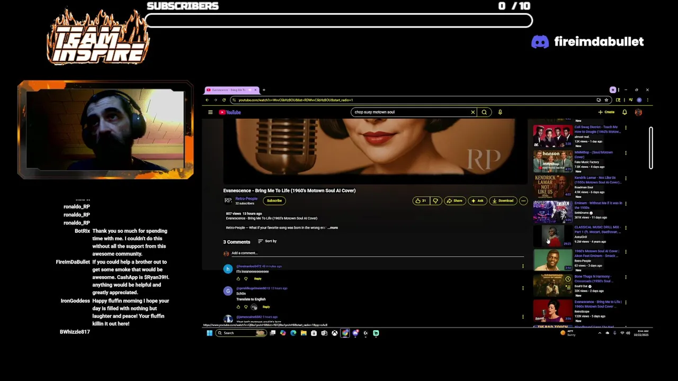Open the Create button

coord(606,112)
